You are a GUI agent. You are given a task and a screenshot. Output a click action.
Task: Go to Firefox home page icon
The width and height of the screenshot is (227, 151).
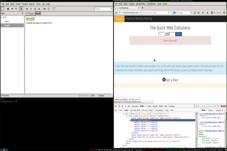[x=207, y=13]
